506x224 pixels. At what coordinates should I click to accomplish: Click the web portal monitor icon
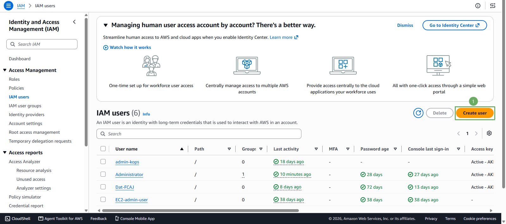tap(439, 65)
